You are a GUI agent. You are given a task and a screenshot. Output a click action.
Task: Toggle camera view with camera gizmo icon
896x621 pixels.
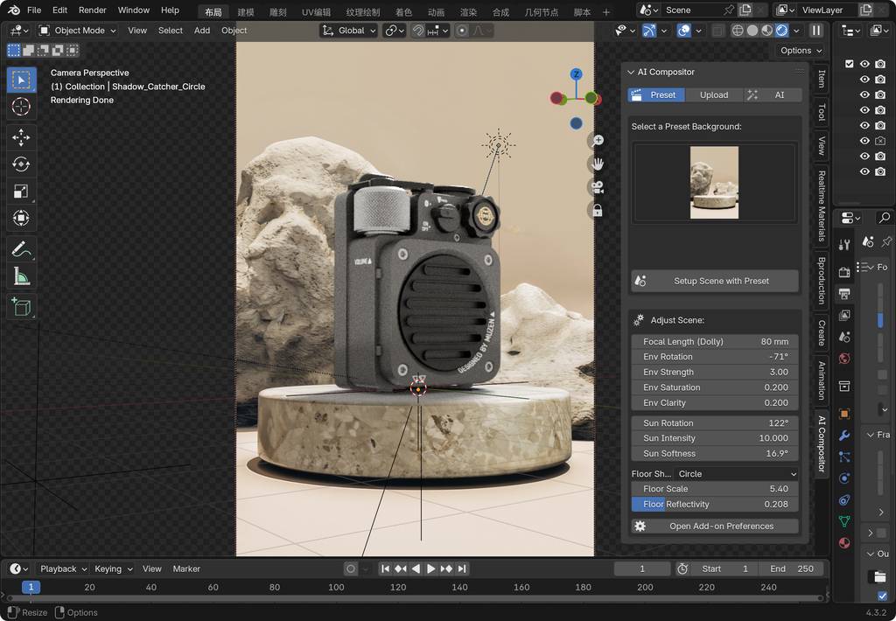[598, 187]
